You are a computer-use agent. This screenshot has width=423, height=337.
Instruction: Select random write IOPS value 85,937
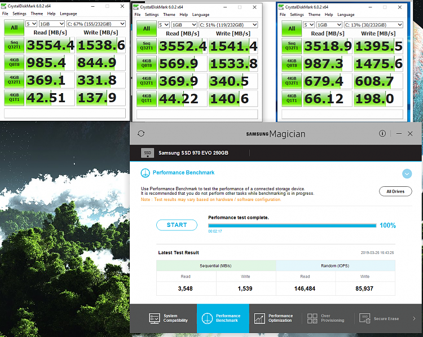point(364,288)
